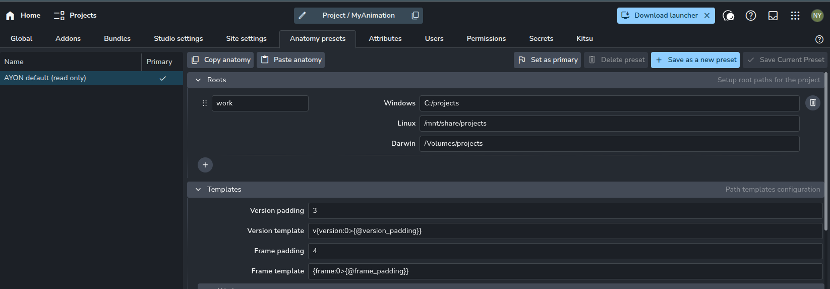Dismiss the Download launcher banner
The image size is (830, 289).
click(x=707, y=16)
